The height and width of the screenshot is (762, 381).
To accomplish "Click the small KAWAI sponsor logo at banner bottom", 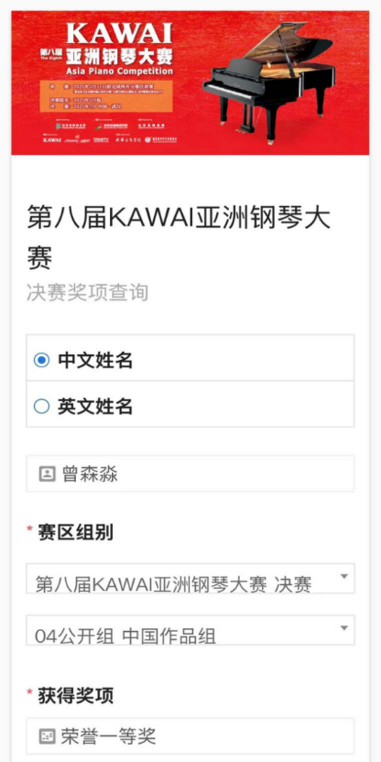I will tap(52, 139).
